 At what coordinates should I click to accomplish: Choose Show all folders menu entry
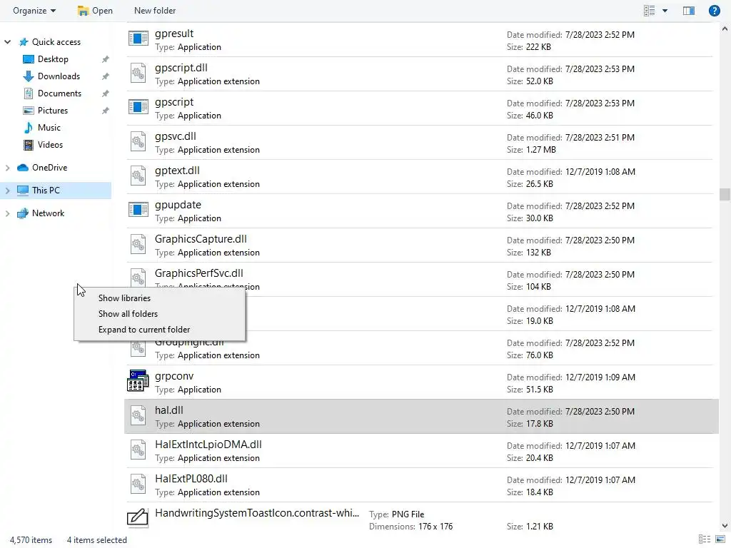pos(128,314)
